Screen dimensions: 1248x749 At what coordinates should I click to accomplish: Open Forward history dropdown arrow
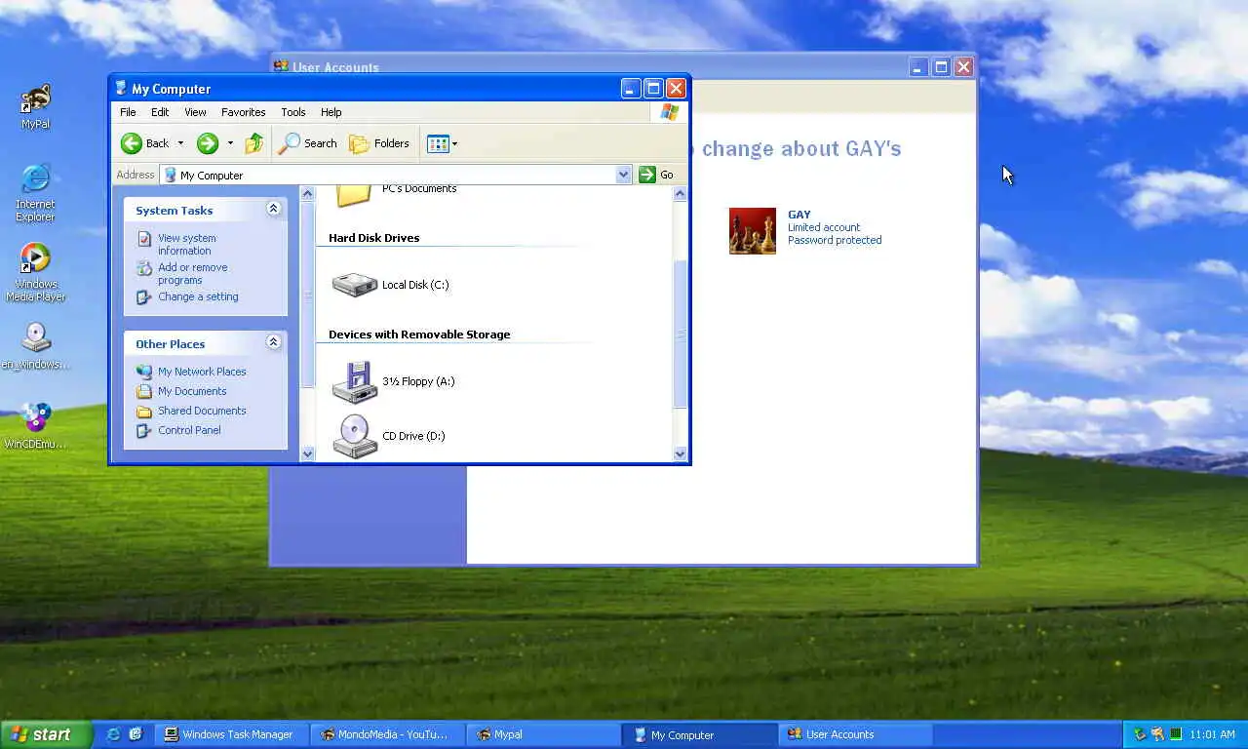(230, 143)
